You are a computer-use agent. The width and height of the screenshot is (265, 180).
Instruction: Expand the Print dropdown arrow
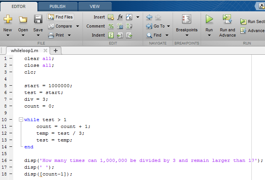[69, 35]
